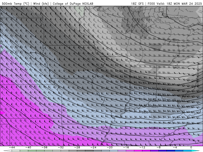Click the dark gray colorbar swatch below -24
203x152 pixels.
click(89, 151)
